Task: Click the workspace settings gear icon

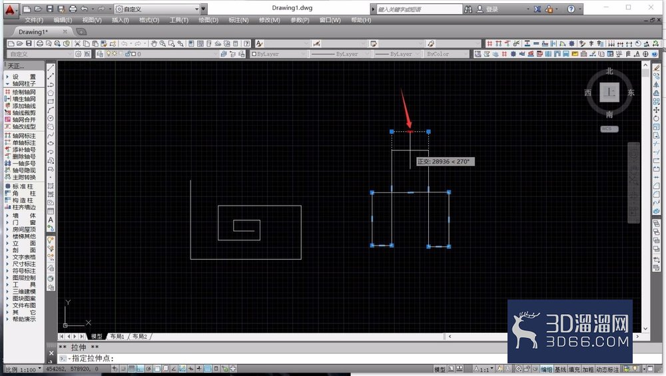Action: (x=78, y=54)
